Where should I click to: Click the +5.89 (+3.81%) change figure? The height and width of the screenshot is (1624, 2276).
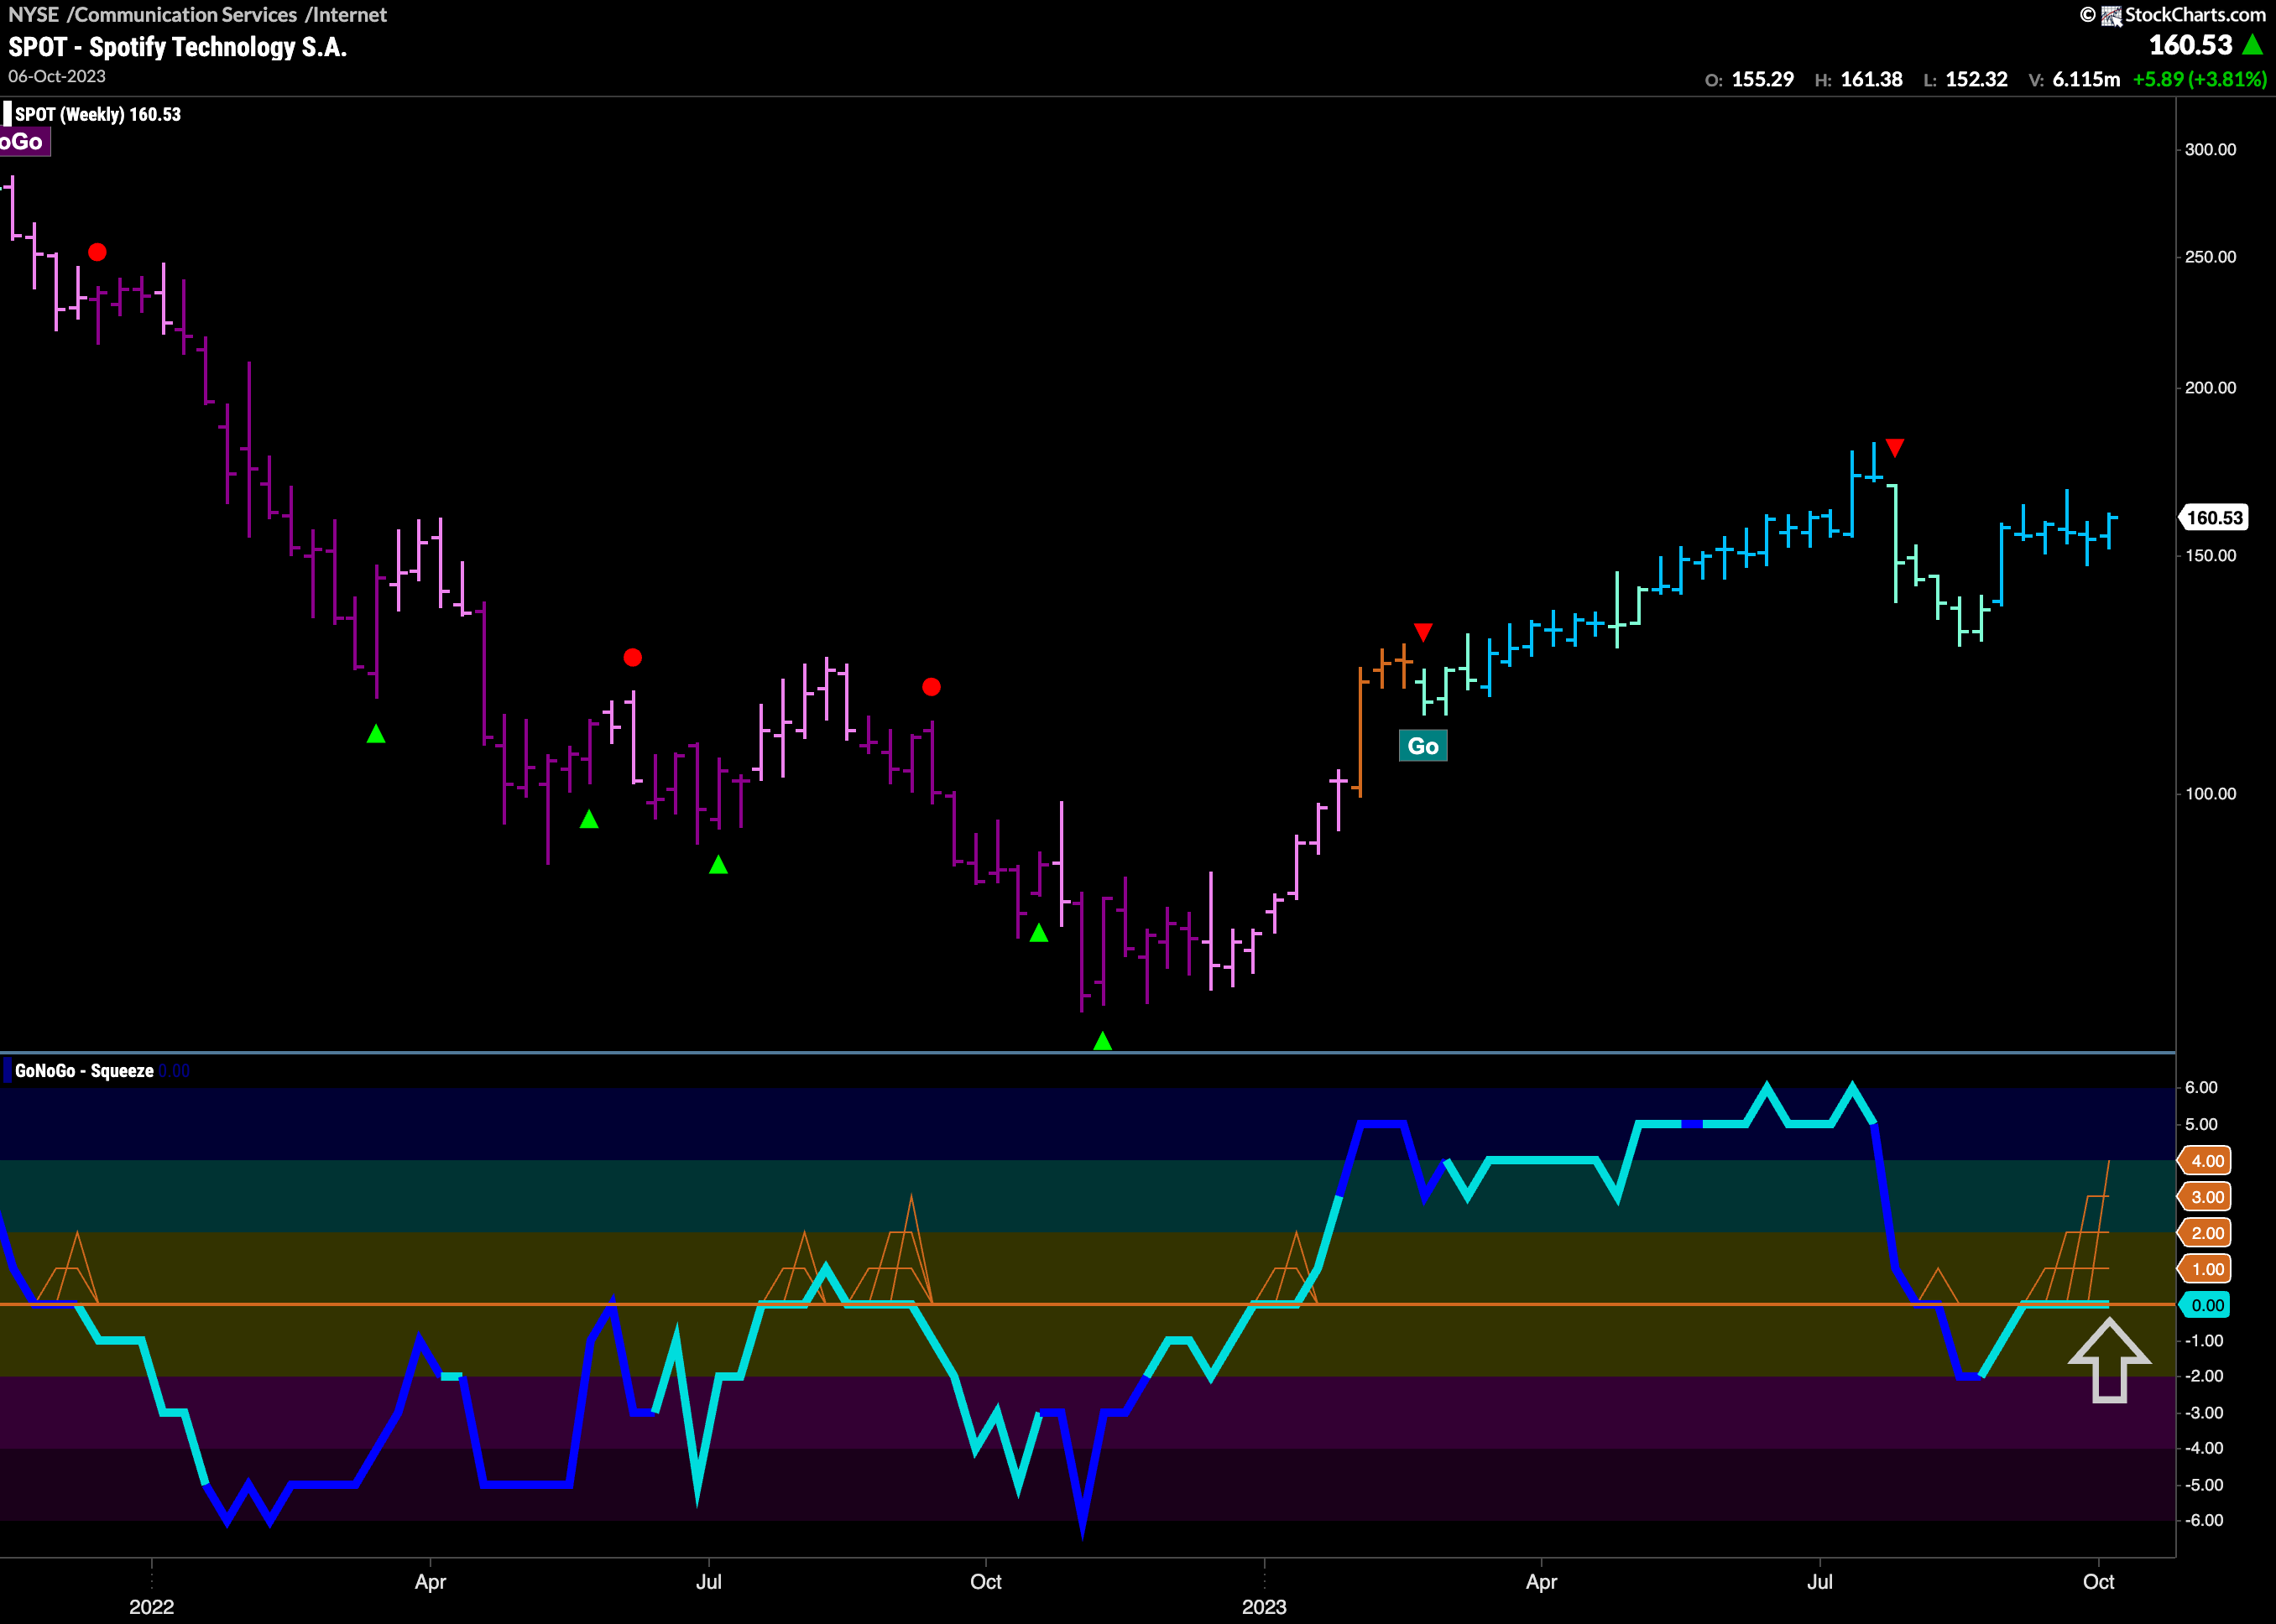pyautogui.click(x=2199, y=79)
